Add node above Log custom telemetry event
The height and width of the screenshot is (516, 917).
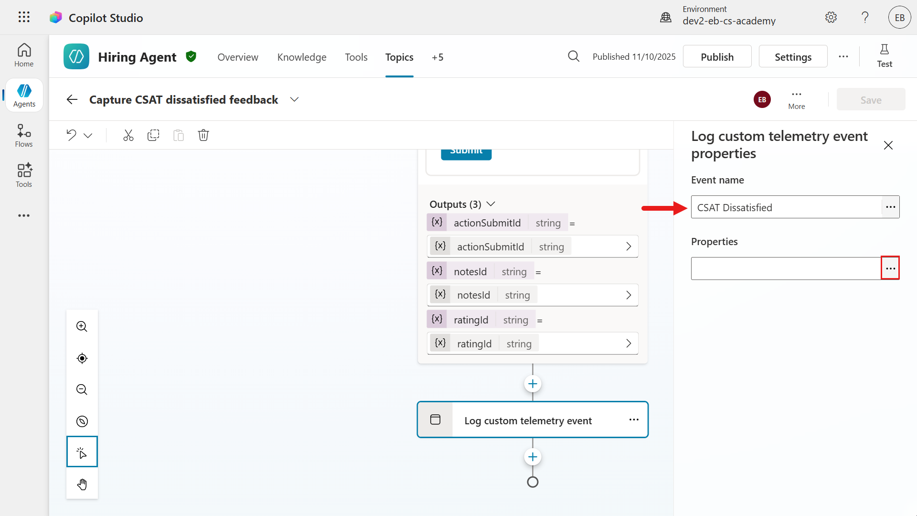[x=533, y=384]
